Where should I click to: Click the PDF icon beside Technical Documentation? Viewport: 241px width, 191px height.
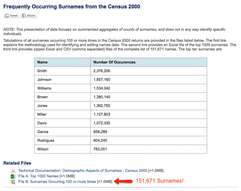[13, 171]
